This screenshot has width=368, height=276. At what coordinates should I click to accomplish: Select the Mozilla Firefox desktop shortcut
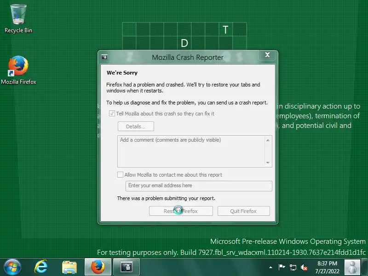pos(18,70)
